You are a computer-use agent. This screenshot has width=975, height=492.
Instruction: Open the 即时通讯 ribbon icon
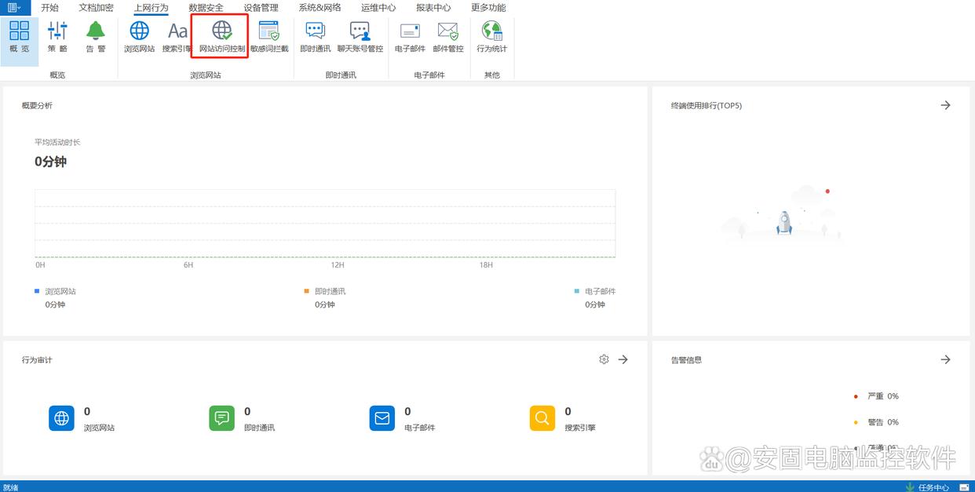pos(315,37)
